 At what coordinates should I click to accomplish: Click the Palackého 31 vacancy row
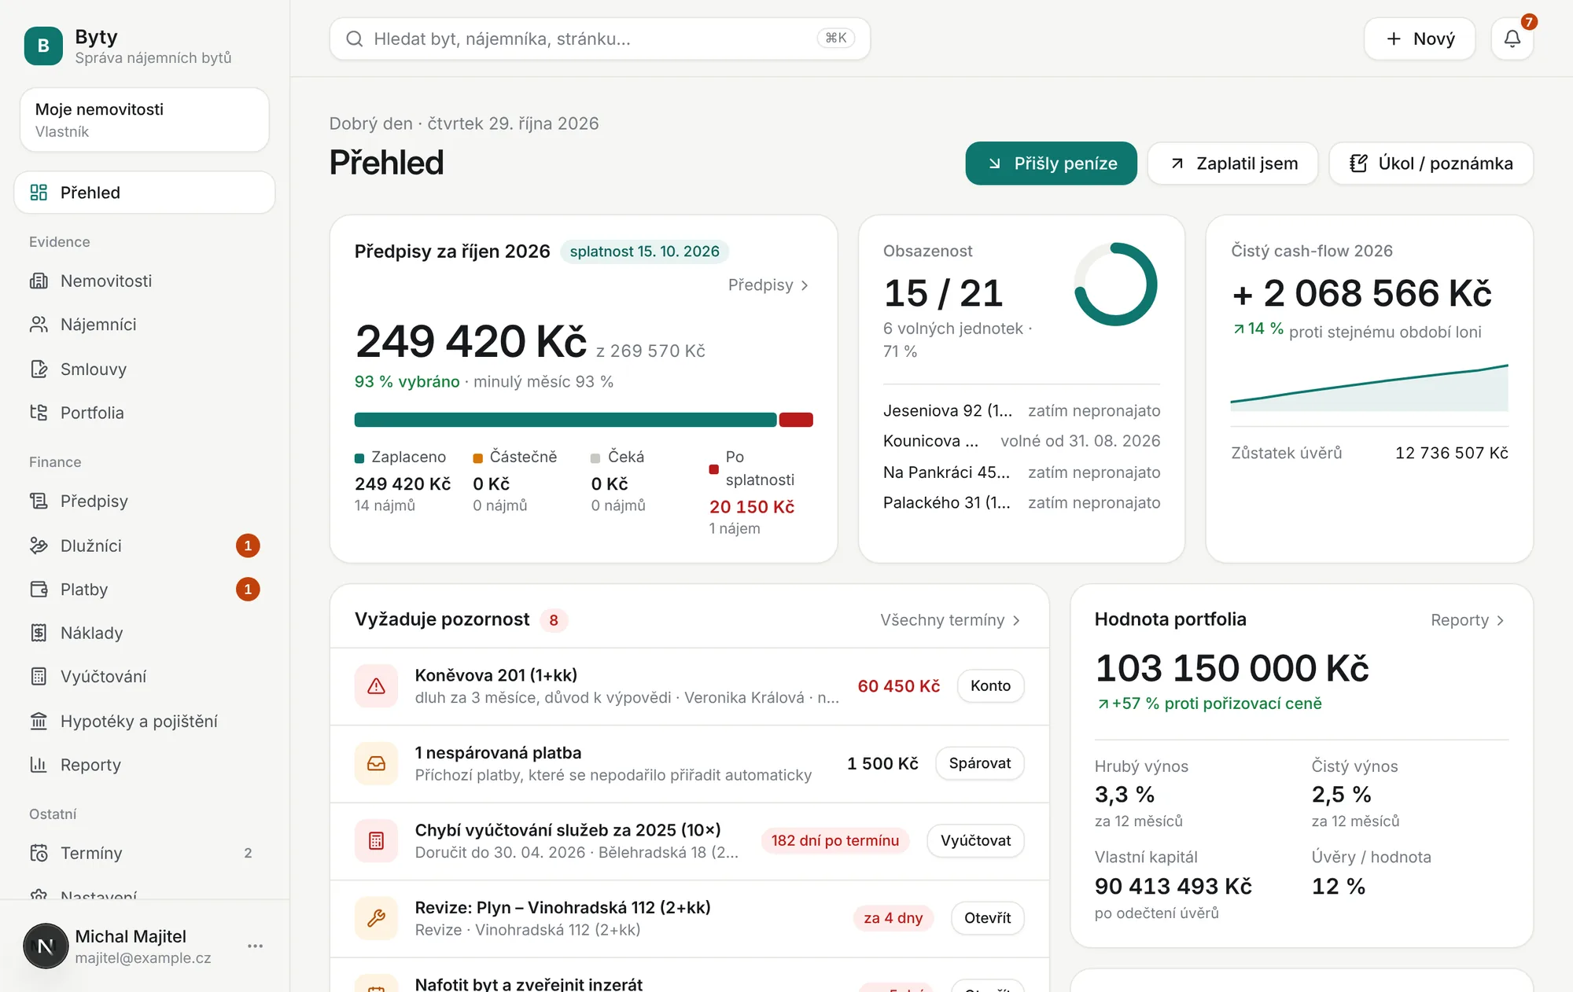click(x=1022, y=502)
